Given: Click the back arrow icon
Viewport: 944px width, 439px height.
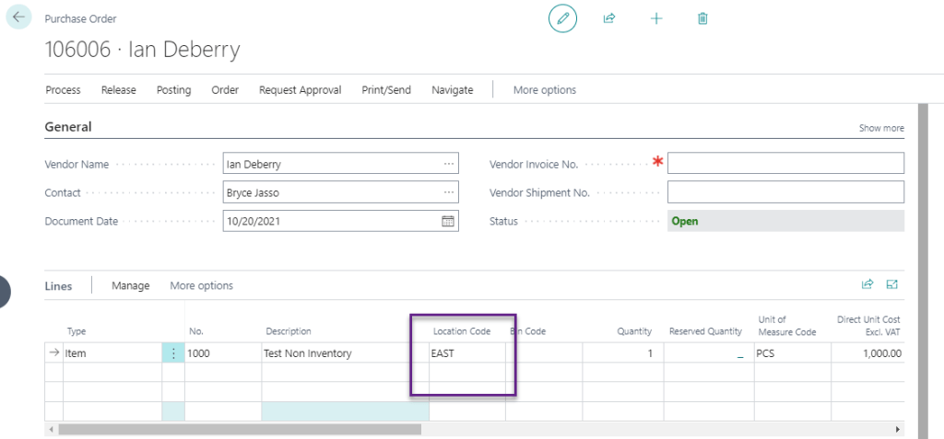Looking at the screenshot, I should tap(19, 17).
